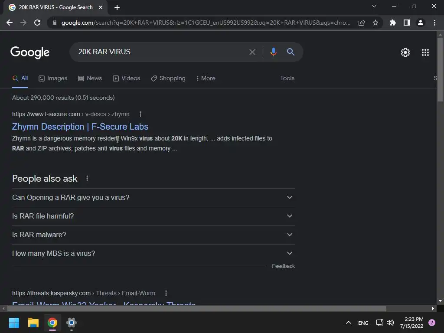Image resolution: width=444 pixels, height=333 pixels.
Task: Expand 'Can Opening a RAR give you a virus?'
Action: pyautogui.click(x=153, y=198)
